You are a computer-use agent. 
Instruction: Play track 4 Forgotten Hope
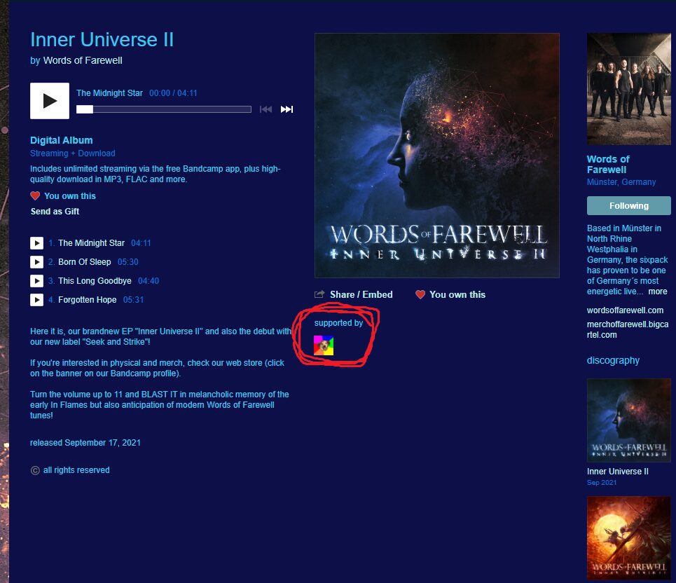(36, 300)
